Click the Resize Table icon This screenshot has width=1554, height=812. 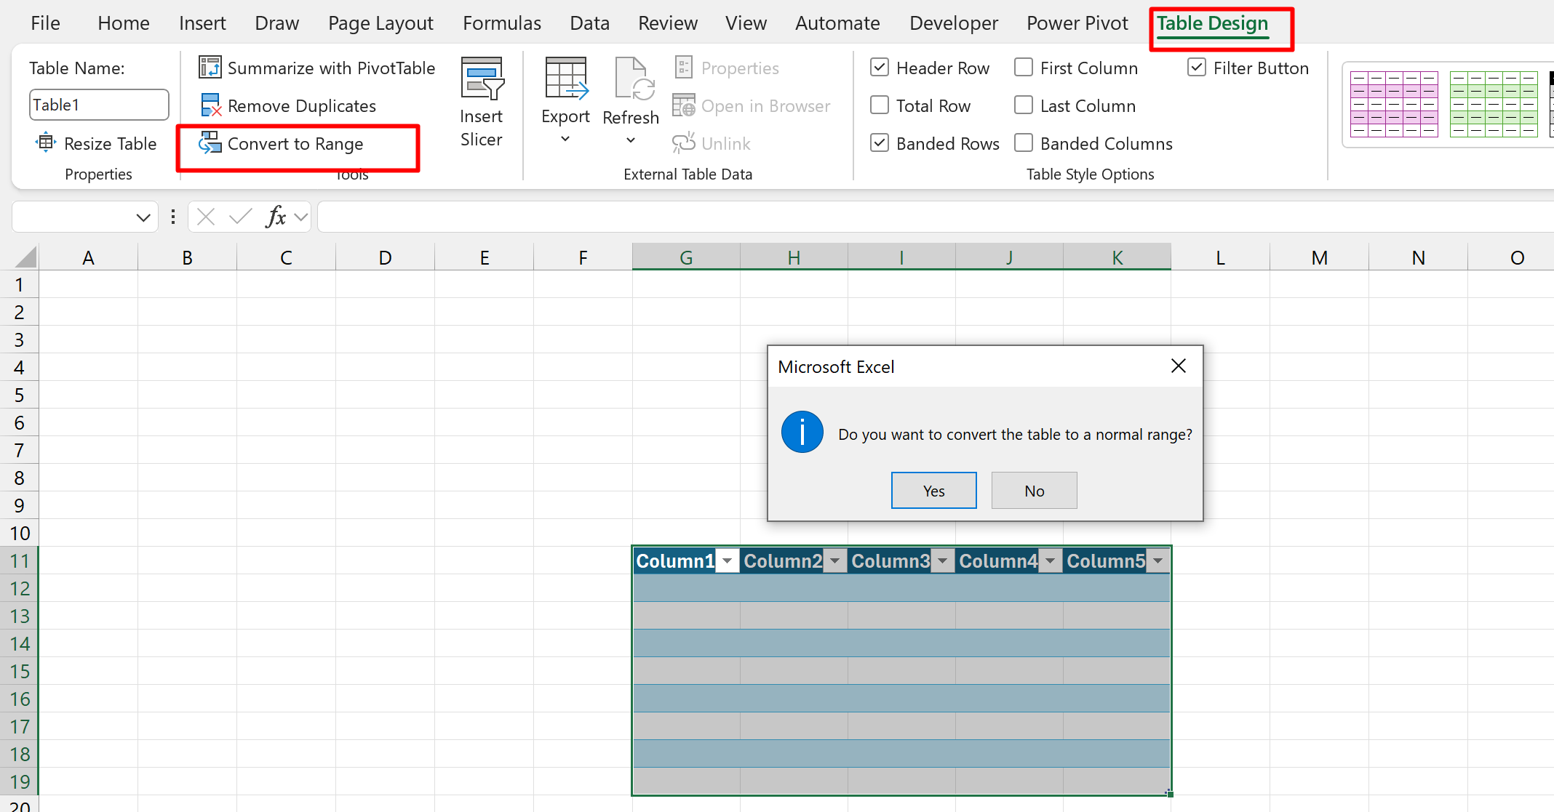point(46,142)
